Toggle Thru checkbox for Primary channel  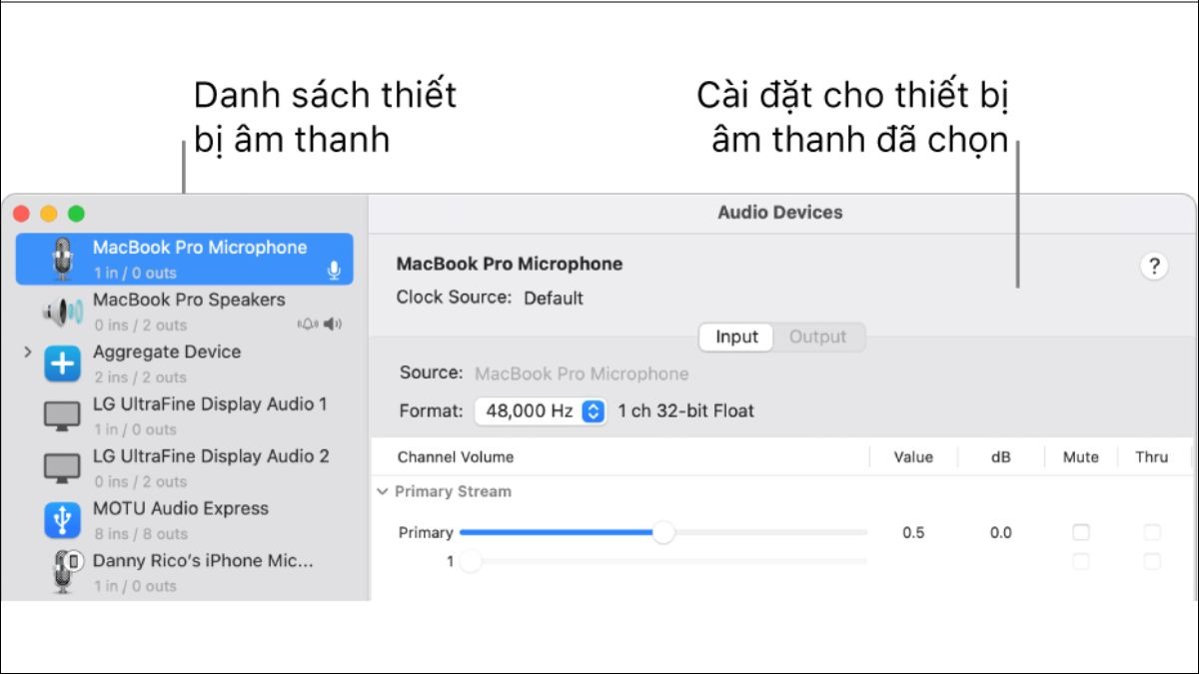point(1152,532)
